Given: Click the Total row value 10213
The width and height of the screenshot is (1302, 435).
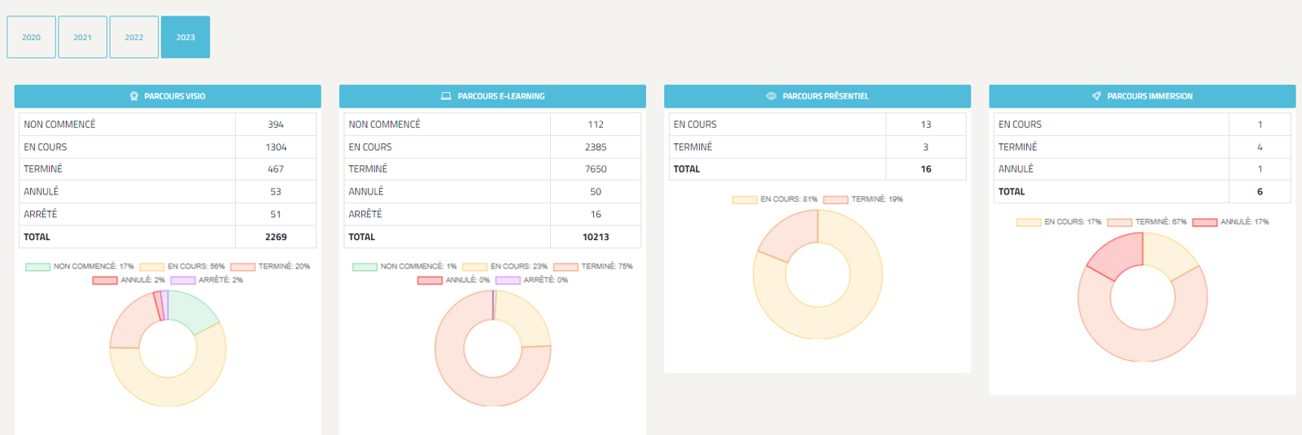Looking at the screenshot, I should click(x=596, y=237).
